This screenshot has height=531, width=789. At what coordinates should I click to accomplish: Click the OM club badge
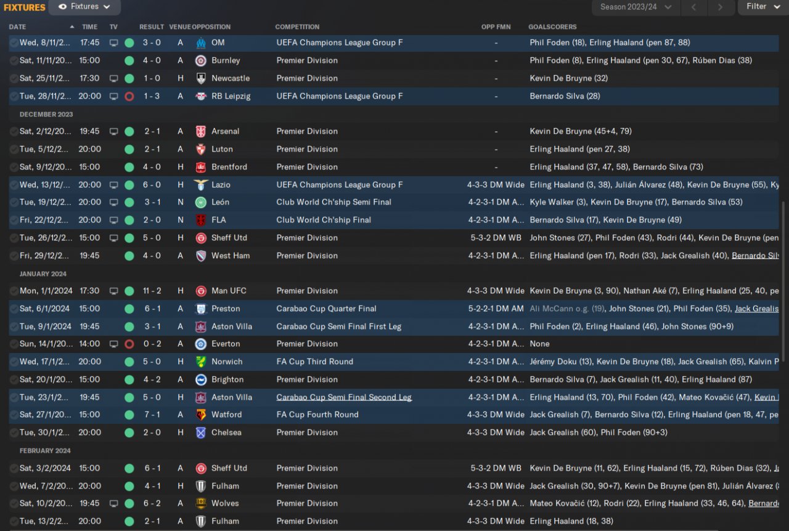pyautogui.click(x=200, y=43)
